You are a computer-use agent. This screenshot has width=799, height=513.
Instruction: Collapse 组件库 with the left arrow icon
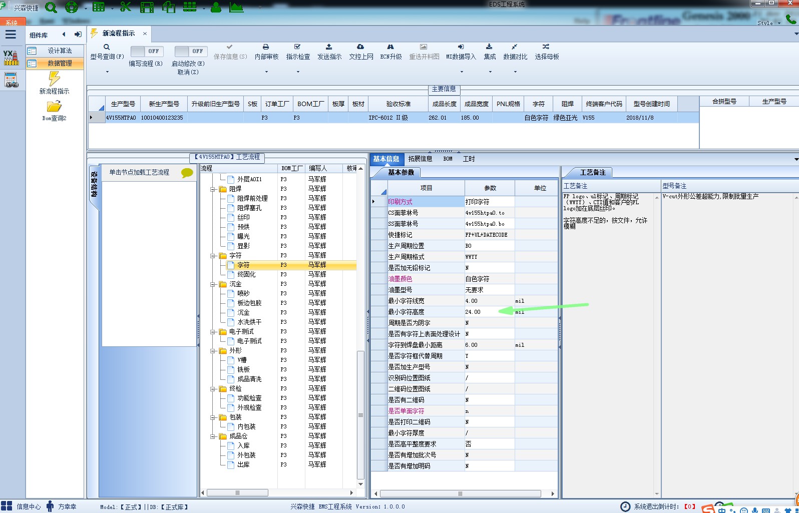[64, 35]
